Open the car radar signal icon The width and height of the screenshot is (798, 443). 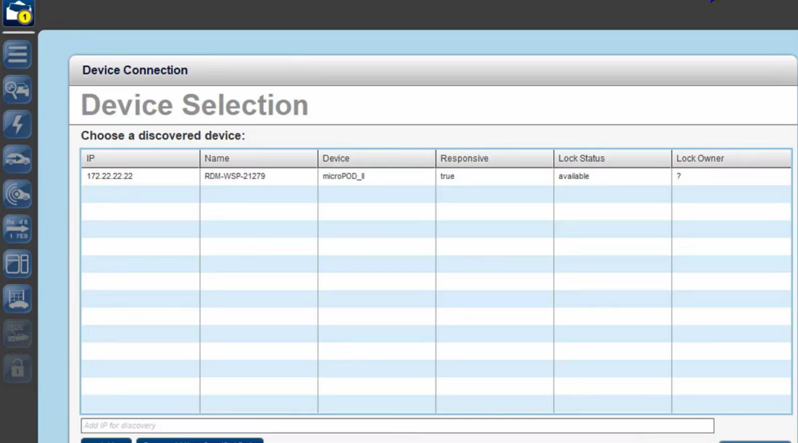click(x=17, y=194)
